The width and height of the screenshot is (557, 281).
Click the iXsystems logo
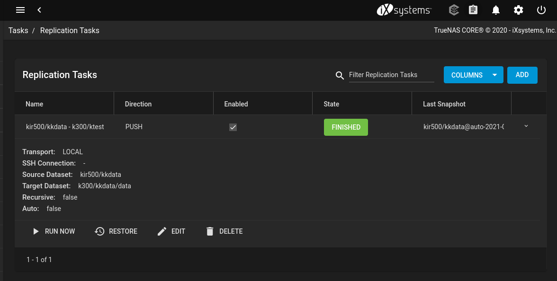click(x=404, y=10)
